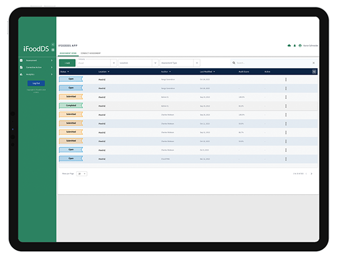Click the Analytics chart icon in sidebar
This screenshot has height=258, width=339.
pos(21,75)
